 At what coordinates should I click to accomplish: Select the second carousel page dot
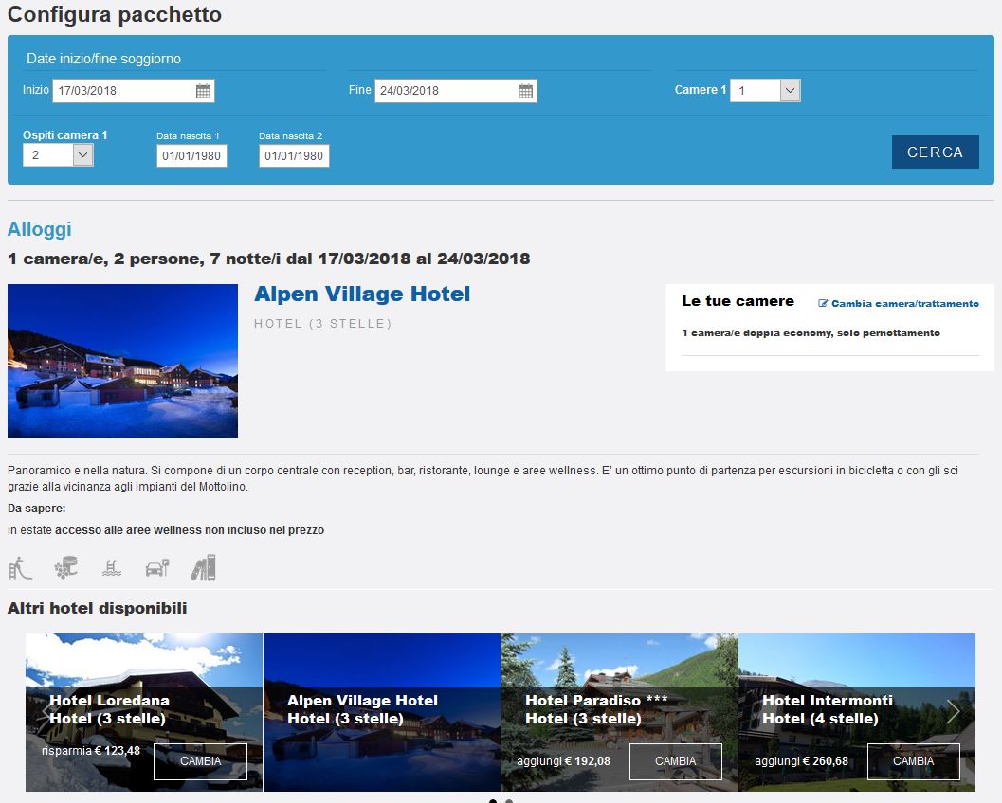(509, 801)
